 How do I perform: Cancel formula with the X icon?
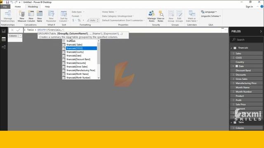click(12, 30)
